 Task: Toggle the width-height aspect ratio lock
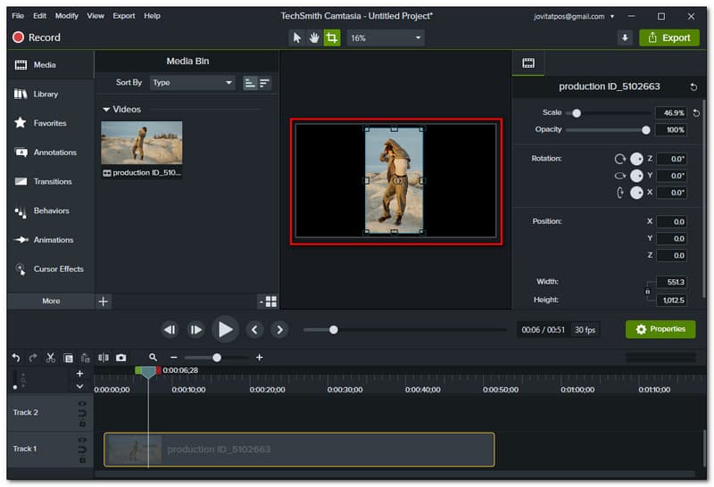click(648, 291)
